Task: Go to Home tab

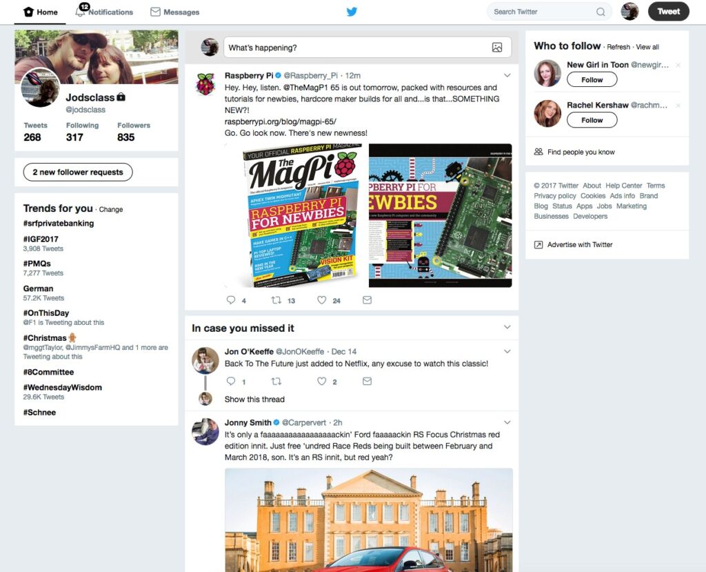Action: [41, 12]
